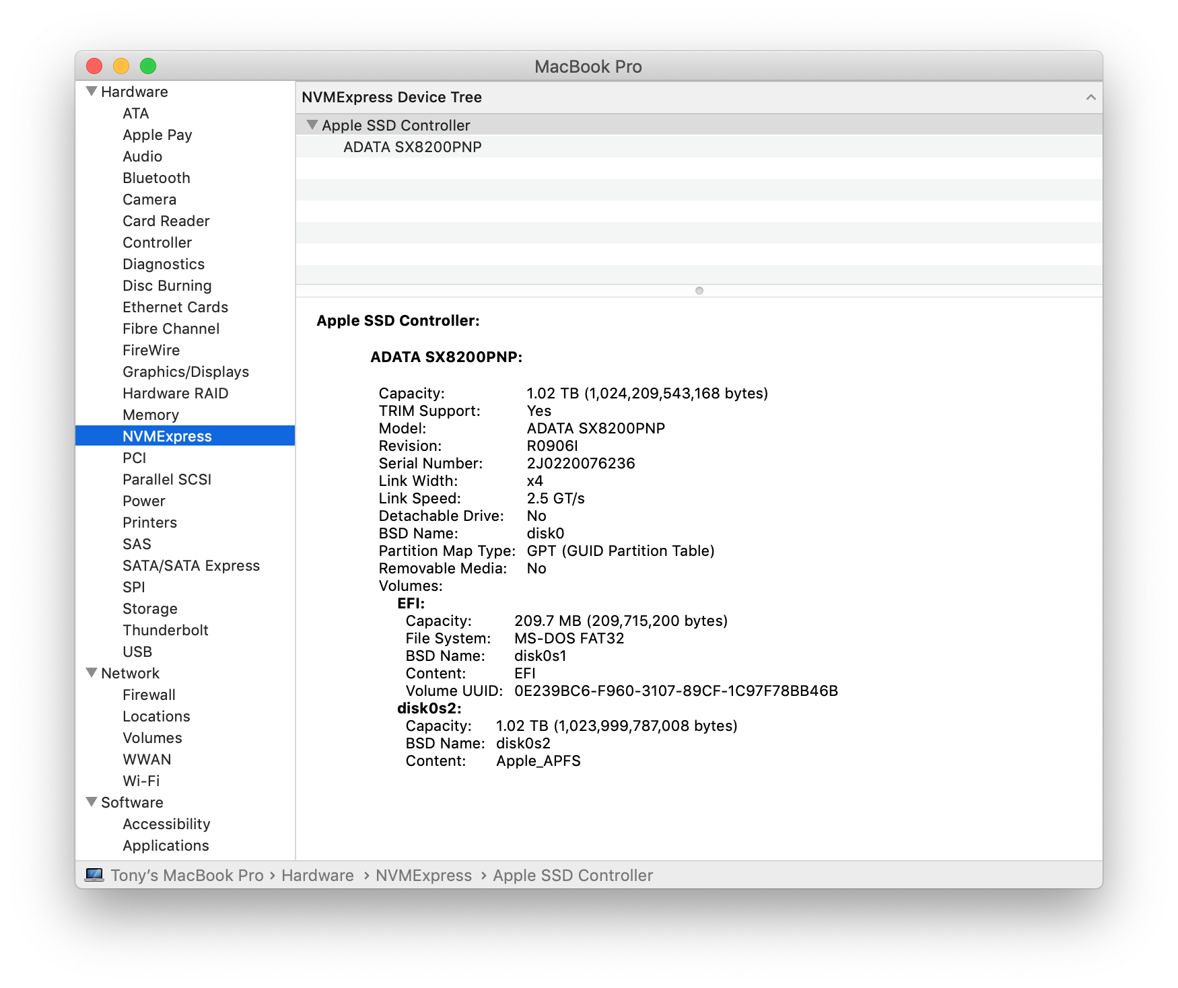Screen dimensions: 1178x988
Task: Select the highlighted NVMExpress entry
Action: [x=185, y=436]
